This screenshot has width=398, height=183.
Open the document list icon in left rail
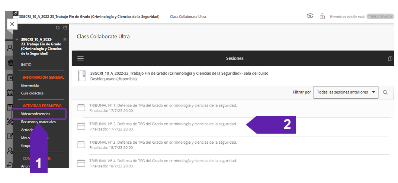10,108
